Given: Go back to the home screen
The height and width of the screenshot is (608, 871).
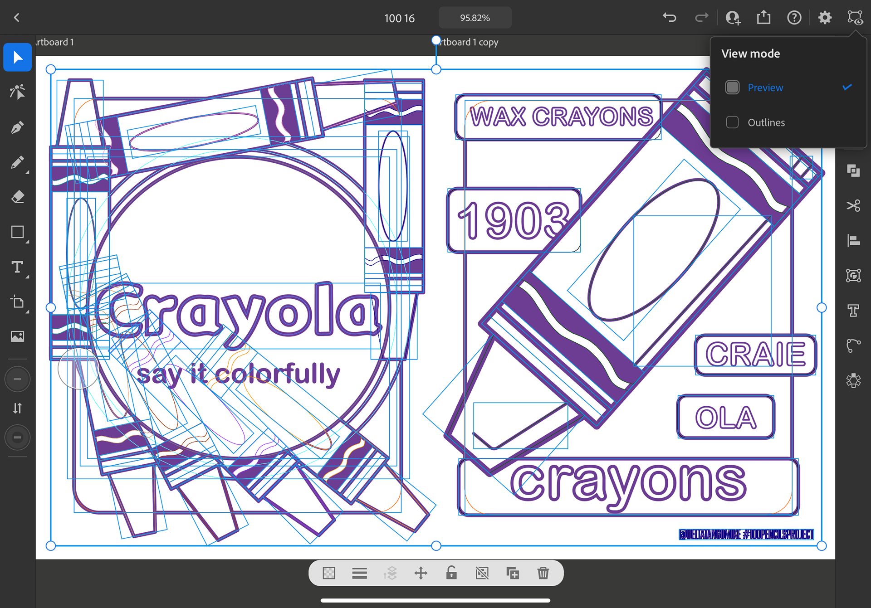Looking at the screenshot, I should click(16, 18).
